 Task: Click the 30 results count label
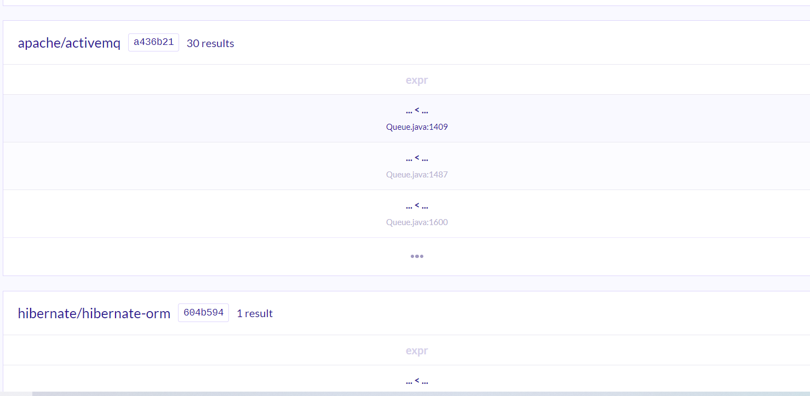(210, 43)
